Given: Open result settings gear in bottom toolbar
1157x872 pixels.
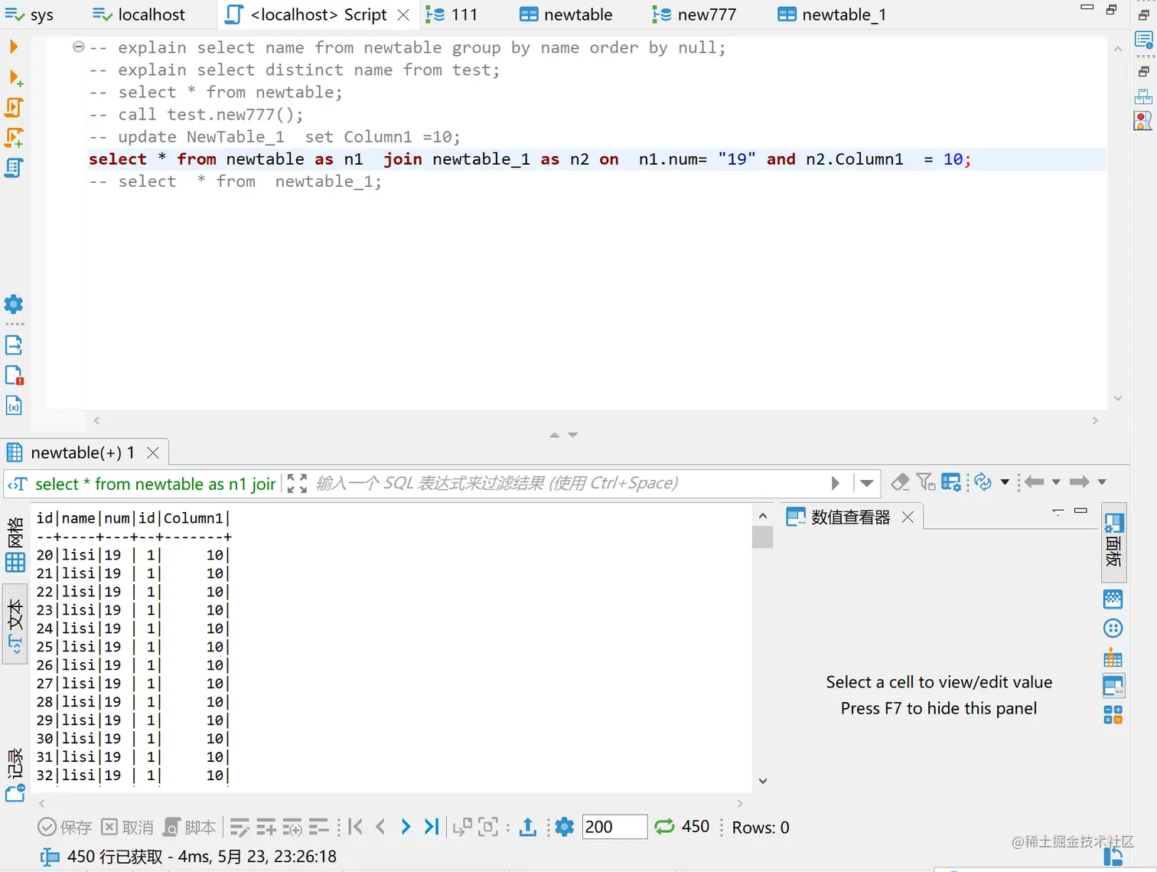Looking at the screenshot, I should (565, 827).
